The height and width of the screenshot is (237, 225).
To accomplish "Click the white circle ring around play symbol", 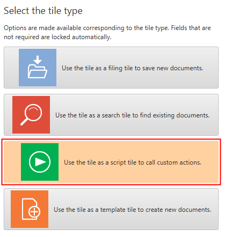I will (x=40, y=162).
